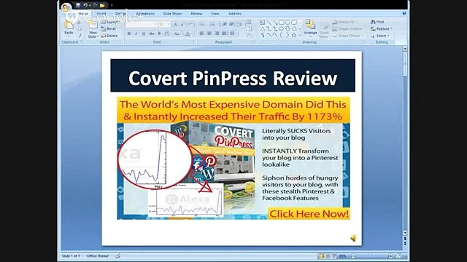
Task: Click the Delete slide button
Action: click(109, 36)
